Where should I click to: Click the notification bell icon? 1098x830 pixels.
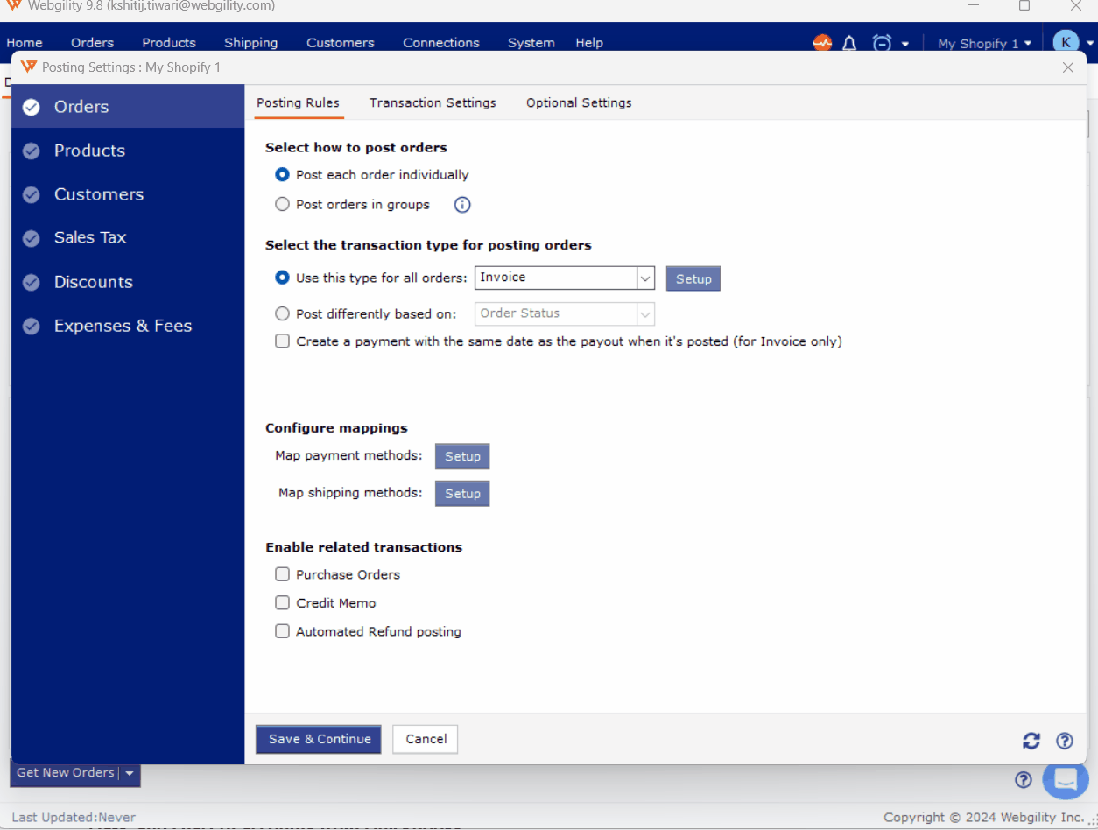pos(848,43)
